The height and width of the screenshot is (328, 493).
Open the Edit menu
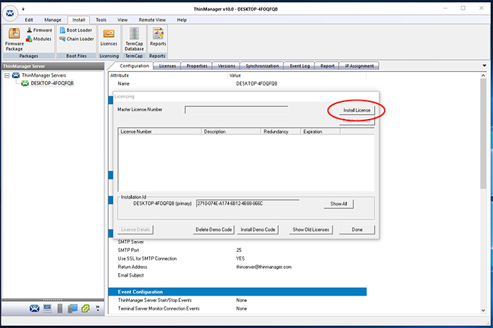click(29, 20)
